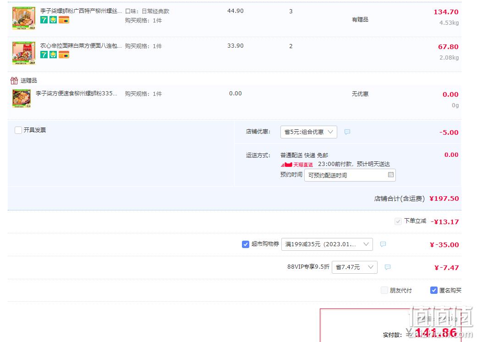The width and height of the screenshot is (477, 342).
Task: Click the 普通配送 快递 免邮 shipping text
Action: coord(304,155)
